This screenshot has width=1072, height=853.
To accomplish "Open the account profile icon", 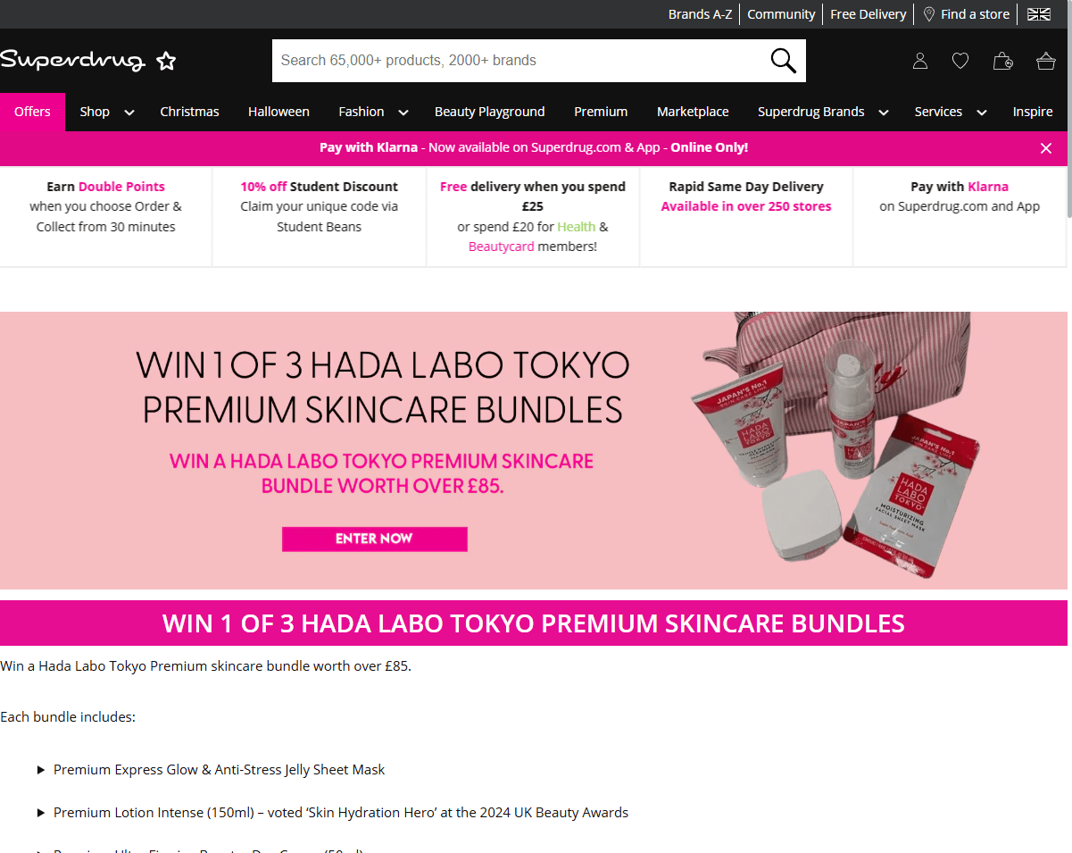I will point(920,61).
